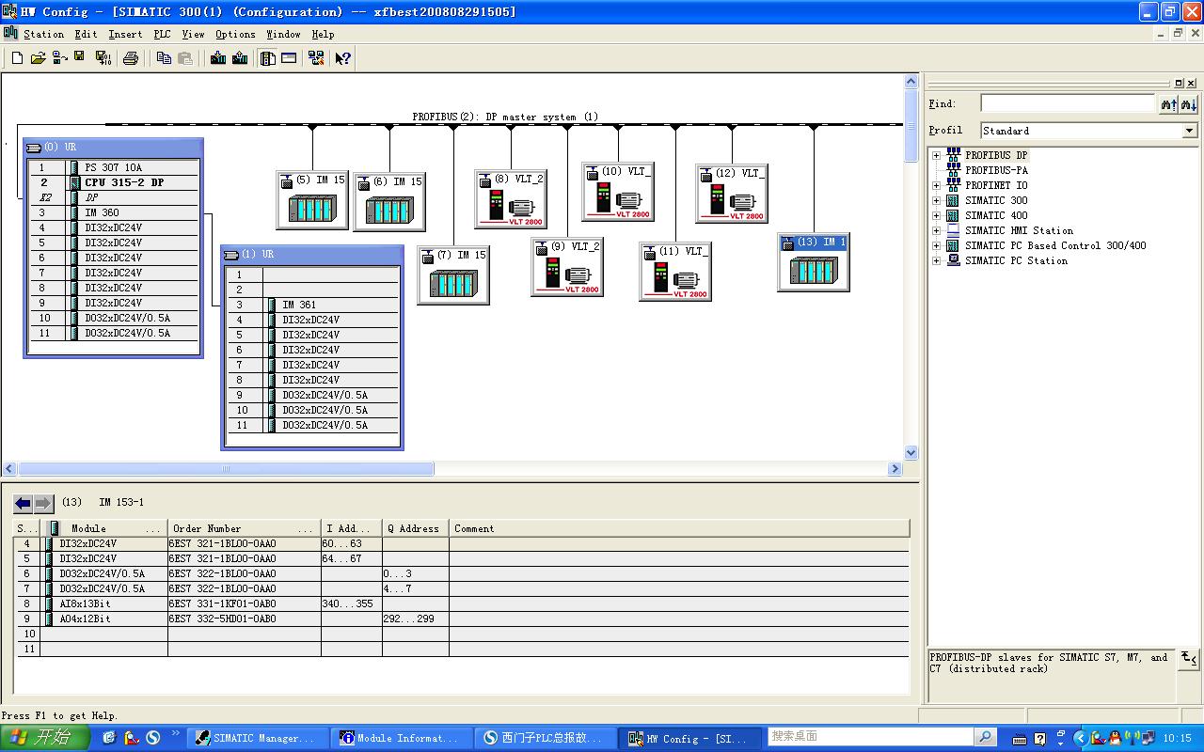
Task: Click the desktop search box in taskbar
Action: (x=871, y=737)
